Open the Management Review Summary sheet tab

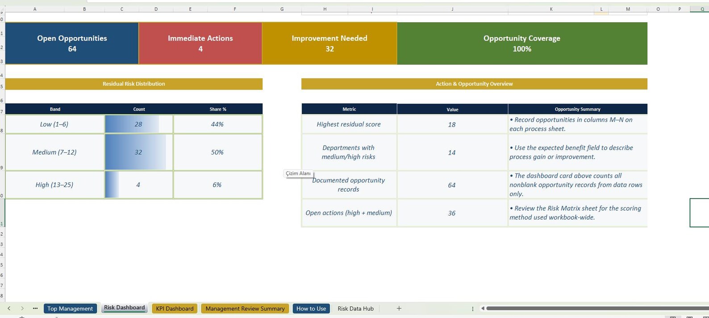[x=245, y=308]
